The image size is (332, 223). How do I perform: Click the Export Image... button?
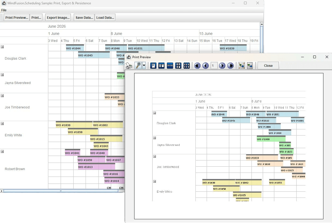(58, 18)
